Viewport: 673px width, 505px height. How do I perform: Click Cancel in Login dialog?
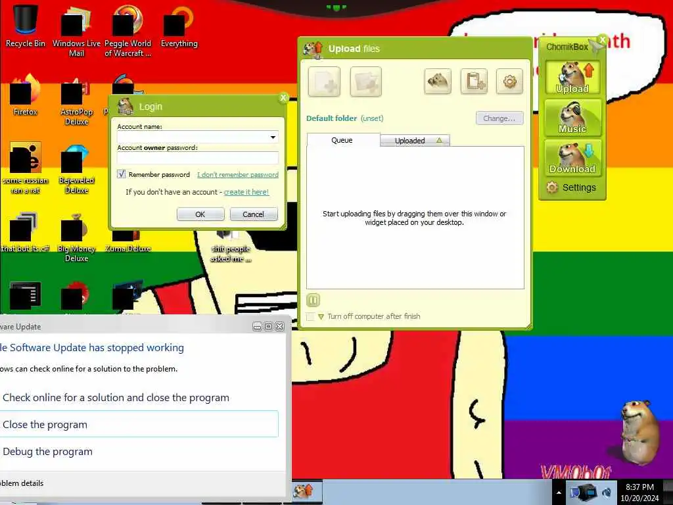tap(254, 214)
